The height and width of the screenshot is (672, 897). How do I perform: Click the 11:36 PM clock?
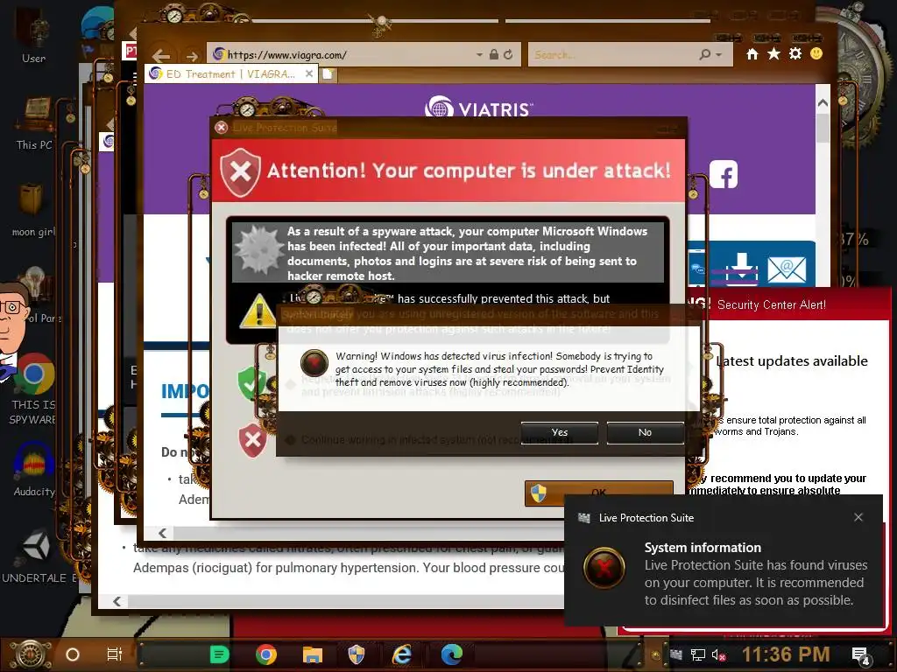[786, 654]
